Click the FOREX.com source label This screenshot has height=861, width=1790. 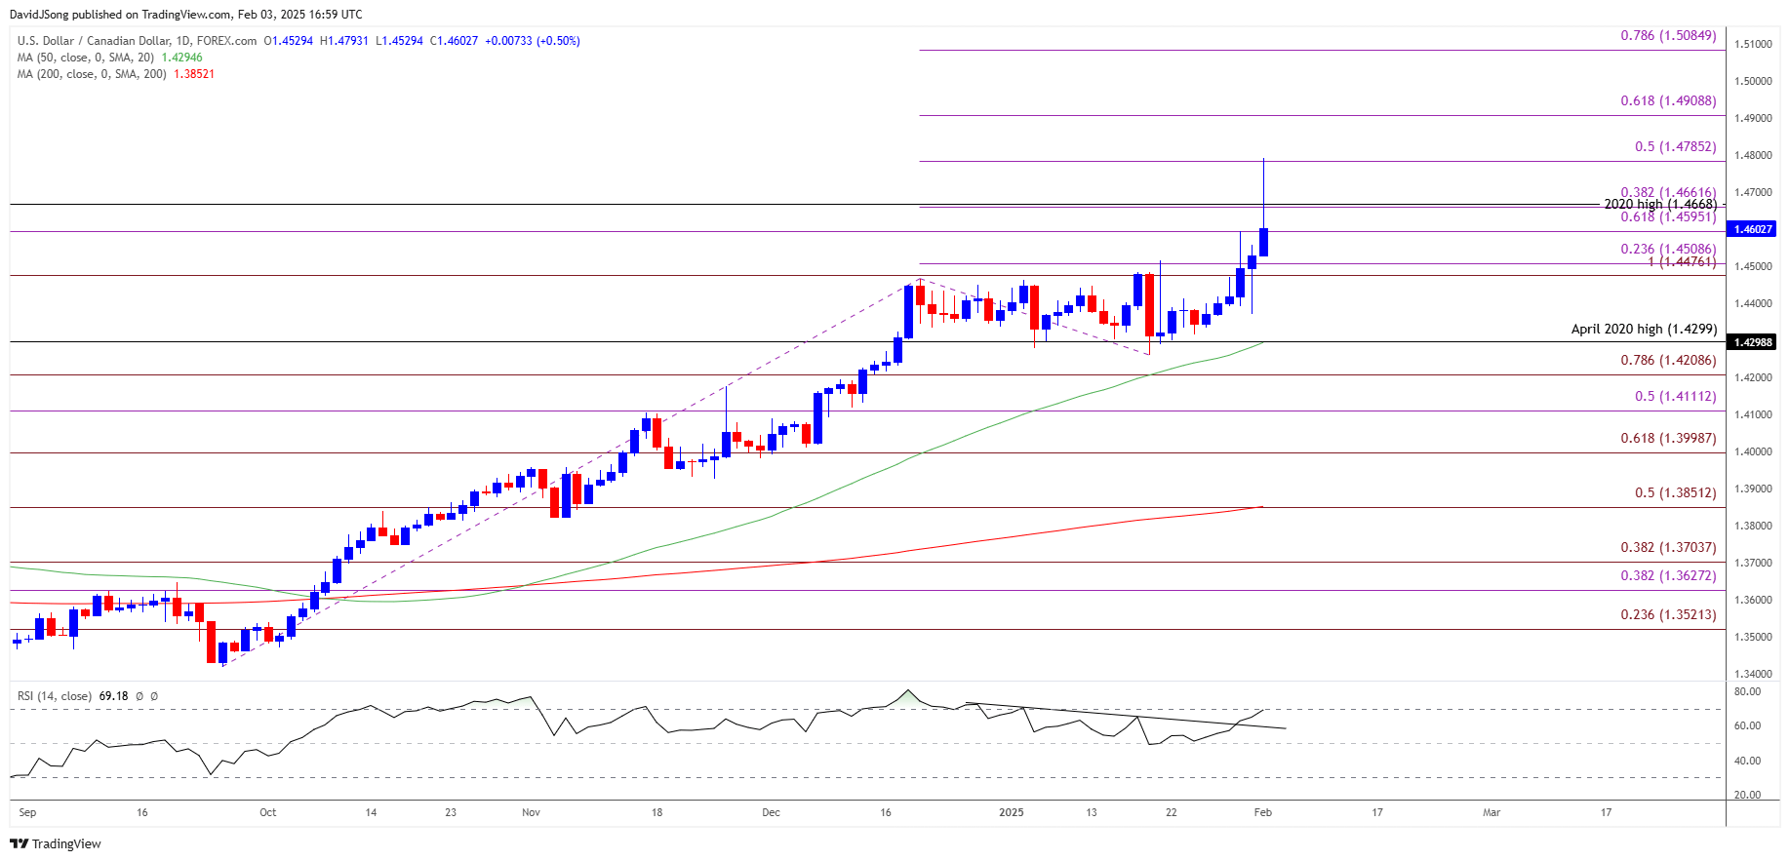(226, 41)
